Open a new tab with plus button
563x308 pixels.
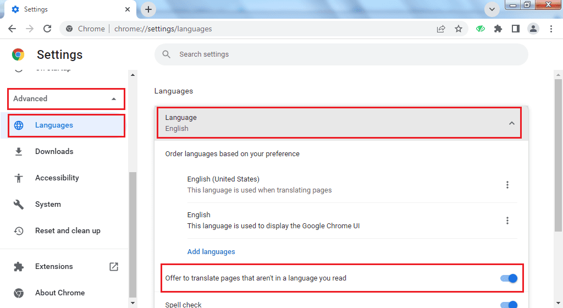click(x=148, y=9)
